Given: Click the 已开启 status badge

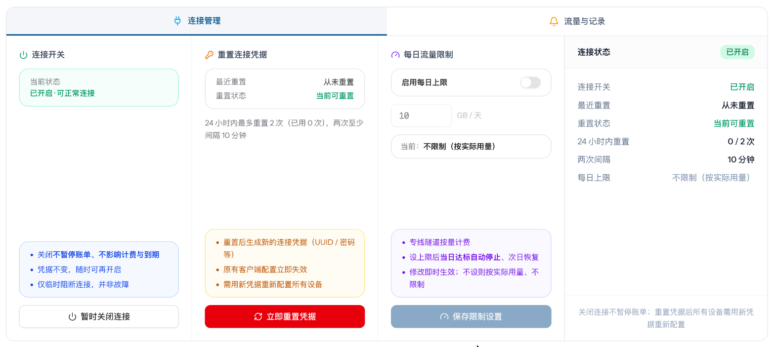Looking at the screenshot, I should pyautogui.click(x=737, y=52).
